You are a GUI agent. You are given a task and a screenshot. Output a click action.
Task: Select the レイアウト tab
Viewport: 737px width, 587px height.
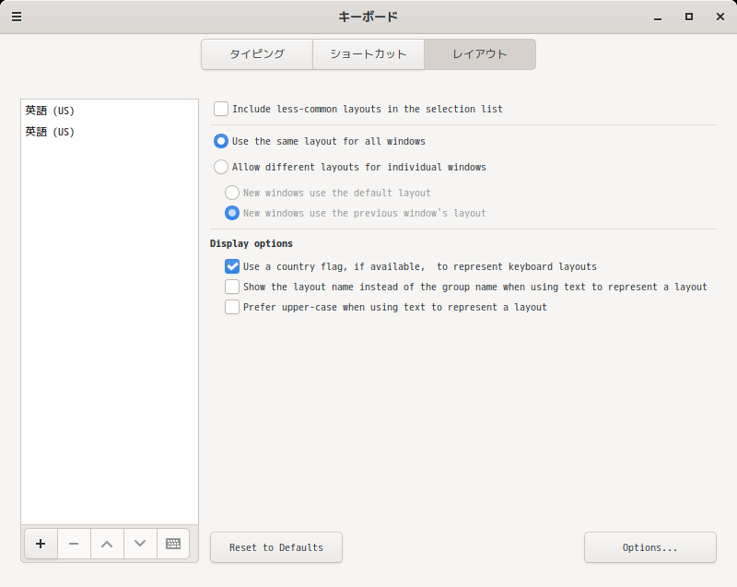(480, 54)
